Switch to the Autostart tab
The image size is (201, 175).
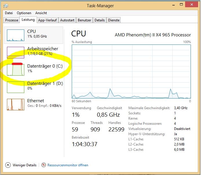pos(67,20)
